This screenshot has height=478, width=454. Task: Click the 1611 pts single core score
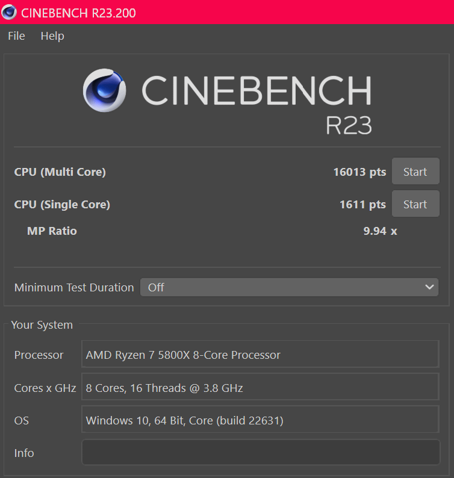pyautogui.click(x=363, y=205)
